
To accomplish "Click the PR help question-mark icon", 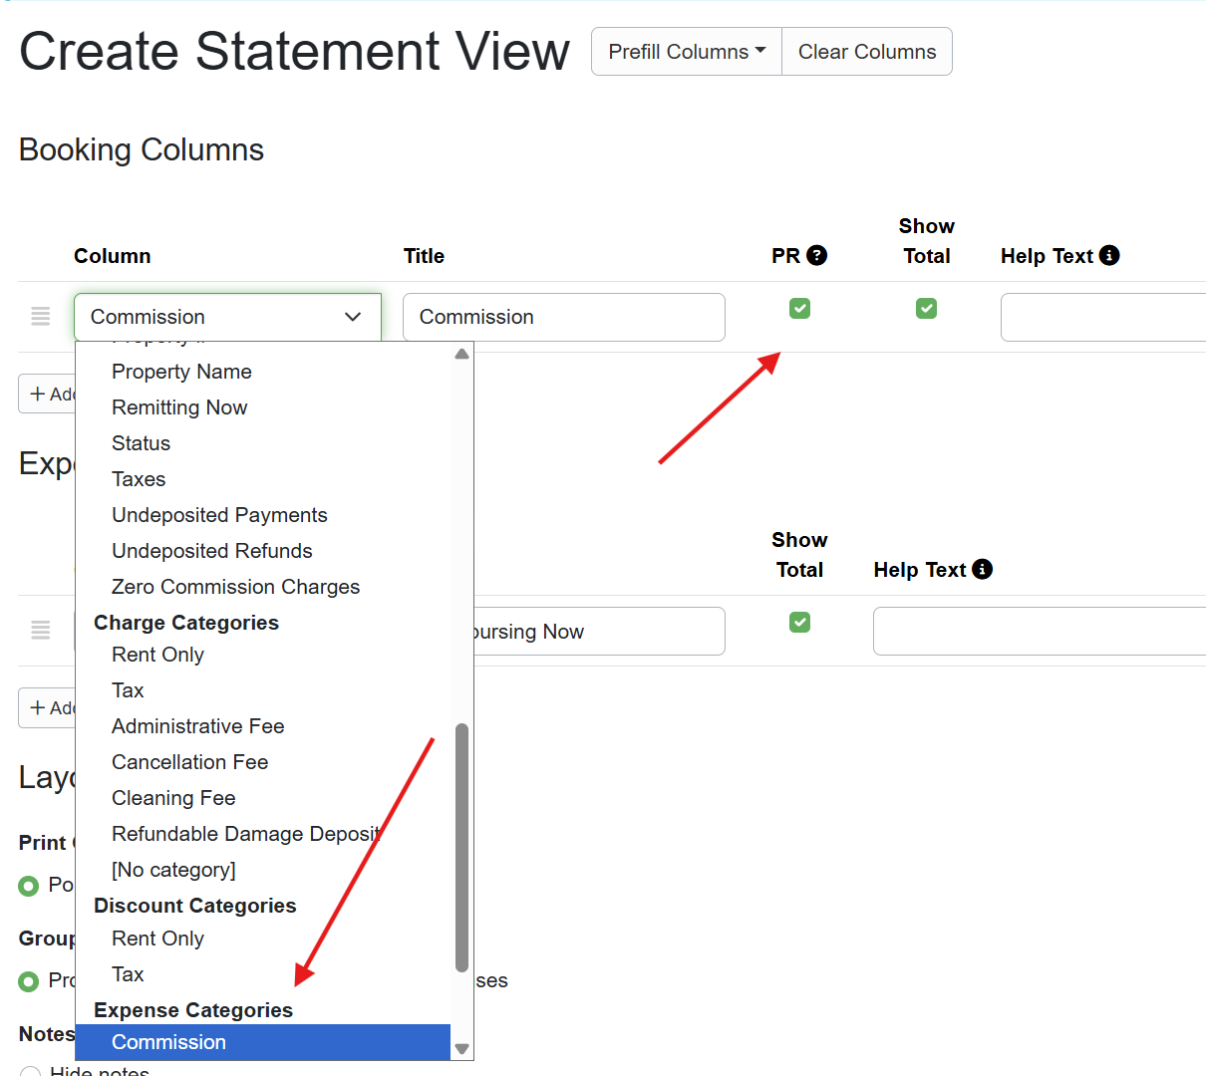I will [816, 255].
